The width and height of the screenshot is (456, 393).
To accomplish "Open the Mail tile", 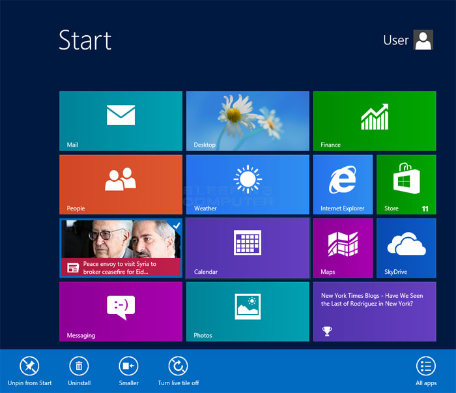I will click(x=121, y=121).
